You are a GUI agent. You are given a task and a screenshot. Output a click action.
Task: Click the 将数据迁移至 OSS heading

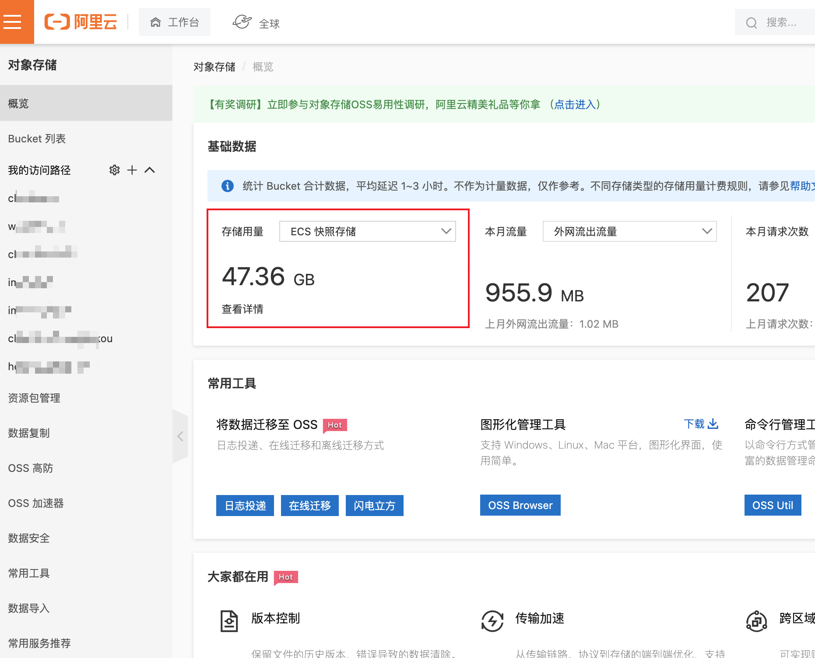pyautogui.click(x=267, y=425)
